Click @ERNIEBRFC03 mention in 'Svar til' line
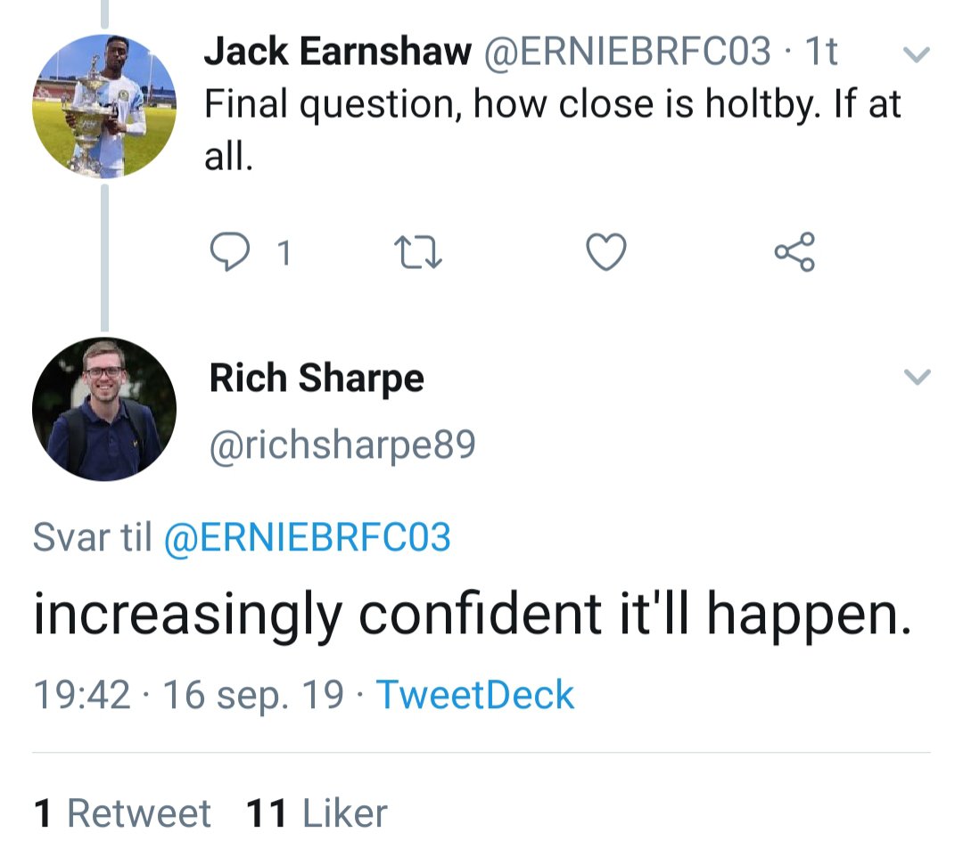Screen dimensions: 963x849 pos(308,538)
